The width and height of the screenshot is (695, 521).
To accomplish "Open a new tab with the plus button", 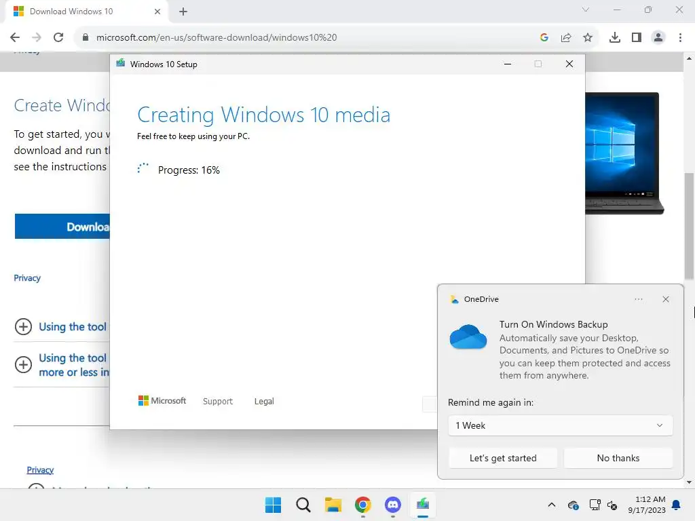I will [x=183, y=12].
